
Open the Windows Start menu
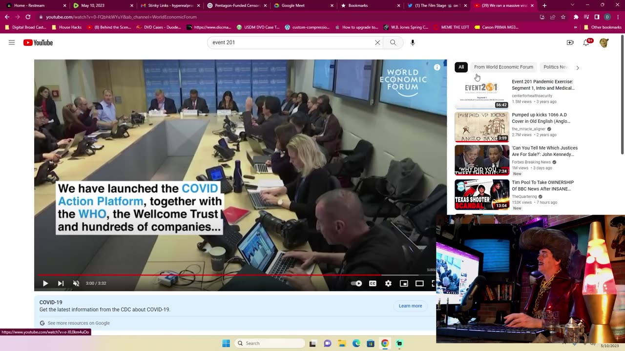point(226,343)
